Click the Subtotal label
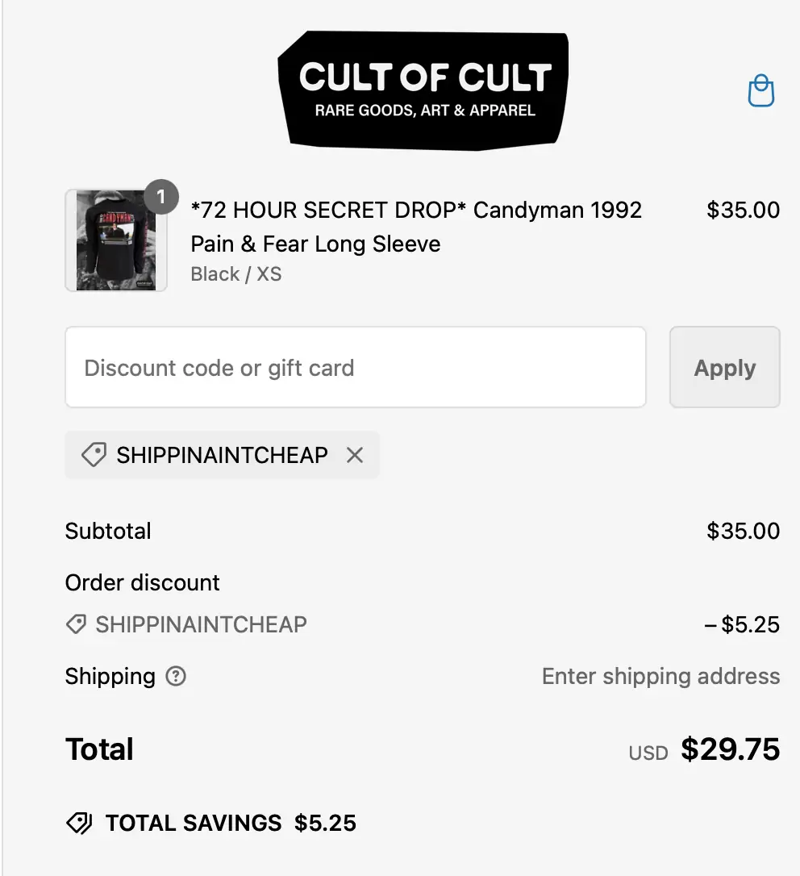 pos(108,531)
